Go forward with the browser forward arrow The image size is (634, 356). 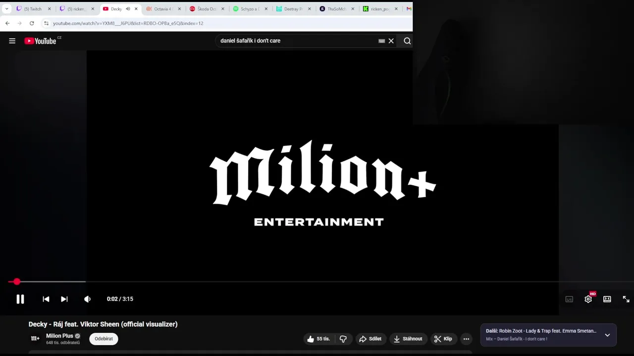[x=19, y=23]
